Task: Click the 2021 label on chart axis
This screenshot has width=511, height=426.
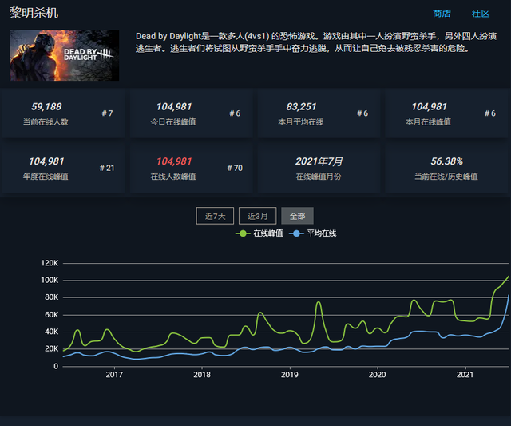Action: 465,374
